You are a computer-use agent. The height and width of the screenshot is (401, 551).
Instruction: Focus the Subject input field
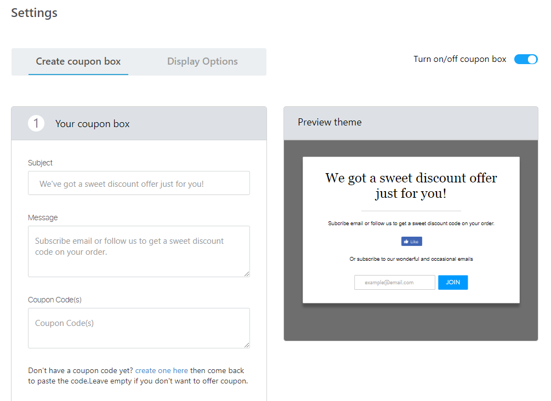click(139, 184)
